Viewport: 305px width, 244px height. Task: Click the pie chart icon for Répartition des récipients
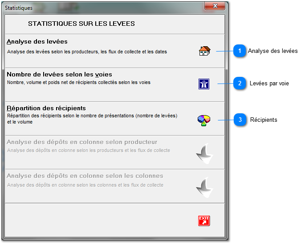point(204,120)
